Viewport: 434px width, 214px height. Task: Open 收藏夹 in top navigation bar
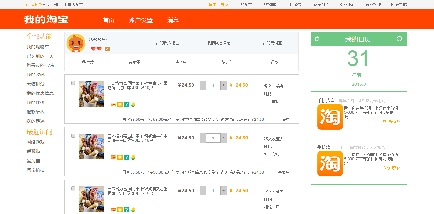point(296,4)
